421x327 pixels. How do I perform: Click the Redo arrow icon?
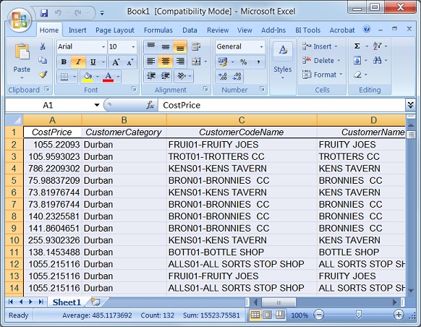pyautogui.click(x=78, y=12)
